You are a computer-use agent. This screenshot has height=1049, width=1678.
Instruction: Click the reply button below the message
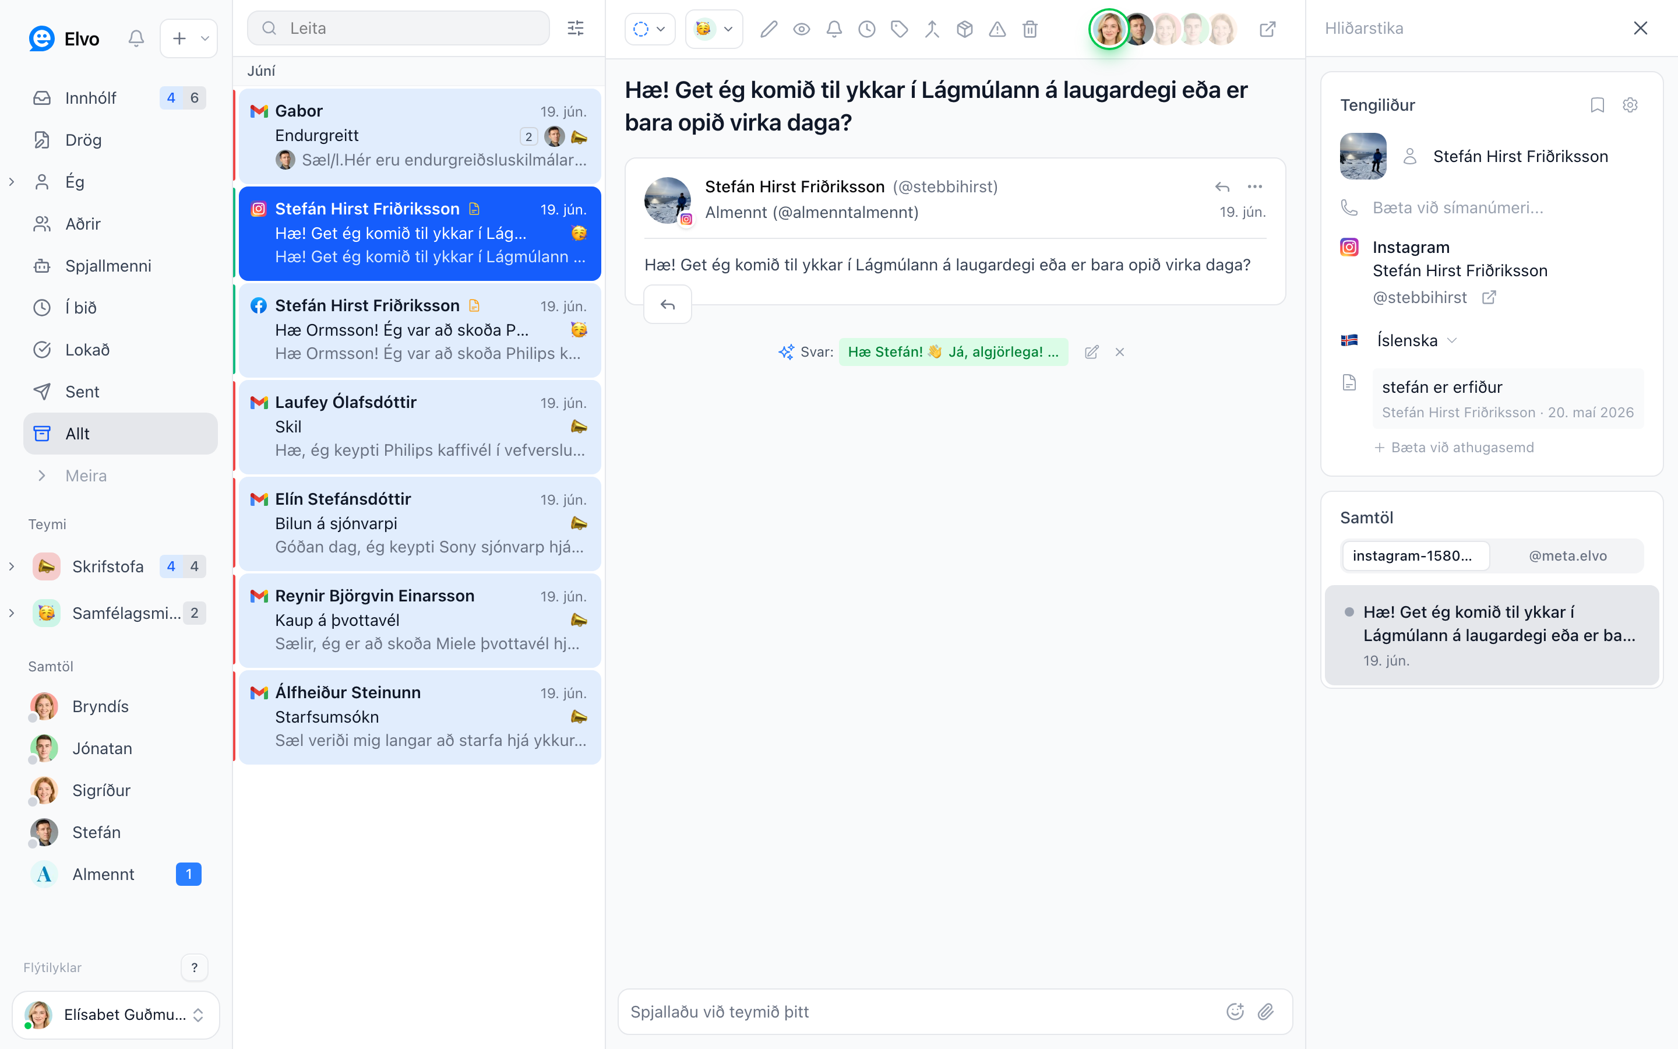[x=668, y=305]
